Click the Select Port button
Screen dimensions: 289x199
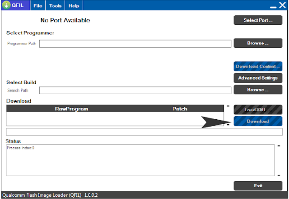pyautogui.click(x=258, y=20)
